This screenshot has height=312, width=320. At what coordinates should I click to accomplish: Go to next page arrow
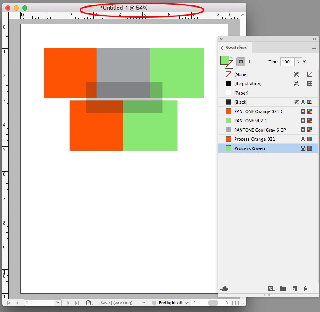(x=68, y=303)
